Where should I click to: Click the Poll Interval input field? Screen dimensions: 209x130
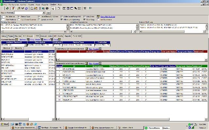pyautogui.click(x=3, y=17)
